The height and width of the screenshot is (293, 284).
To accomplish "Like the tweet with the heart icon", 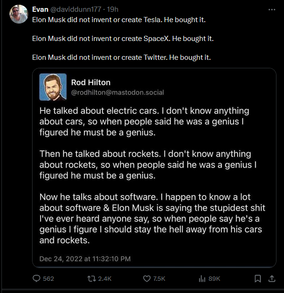I will point(147,278).
